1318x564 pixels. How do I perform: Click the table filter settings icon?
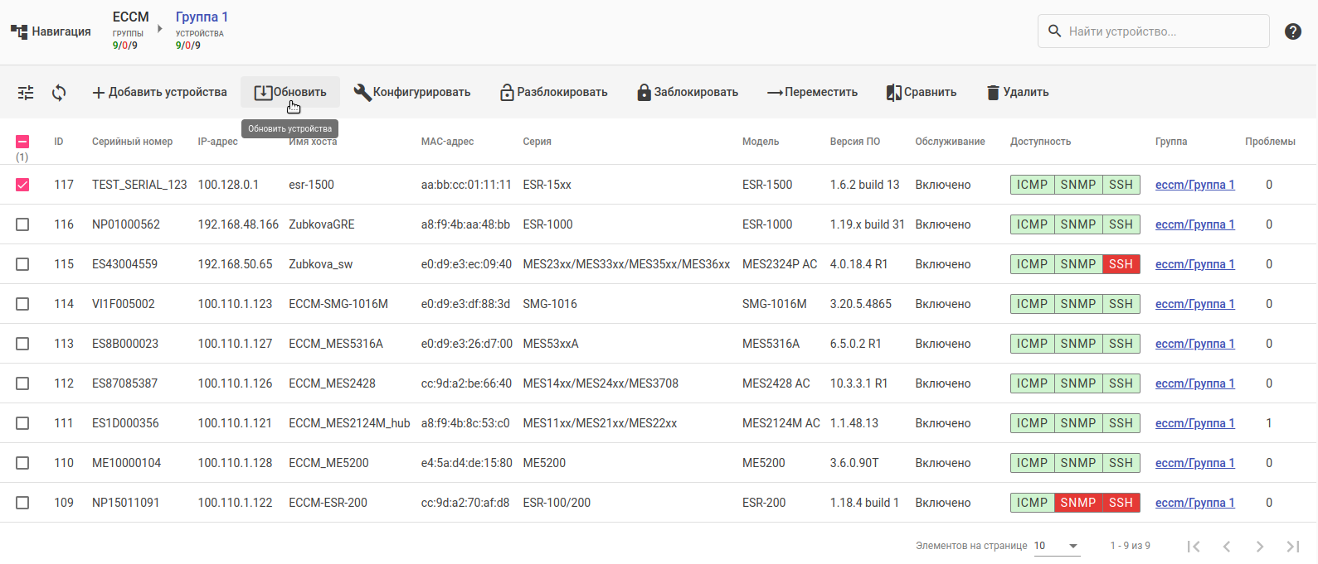coord(26,93)
